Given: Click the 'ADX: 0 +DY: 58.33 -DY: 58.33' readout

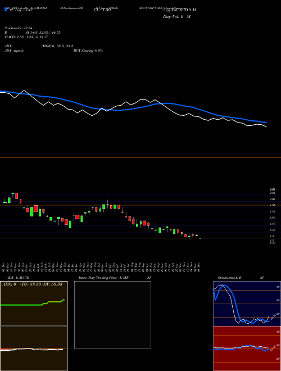Looking at the screenshot, I should pos(32,284).
